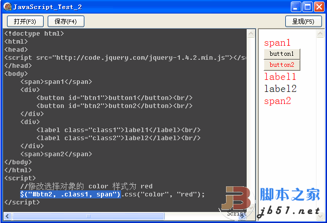Click the red span1 text in preview

(277, 43)
